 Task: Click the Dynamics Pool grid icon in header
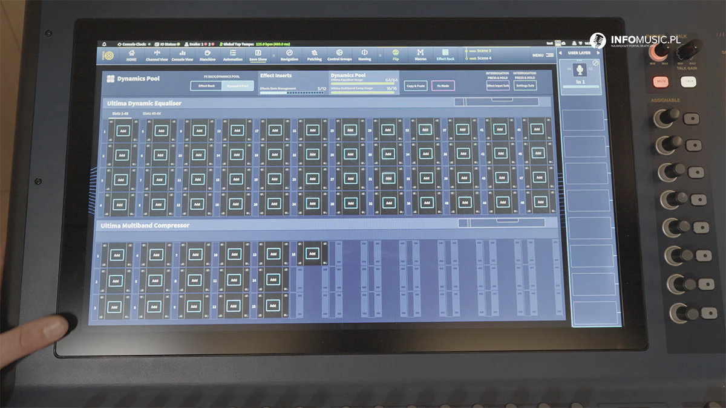click(x=110, y=79)
